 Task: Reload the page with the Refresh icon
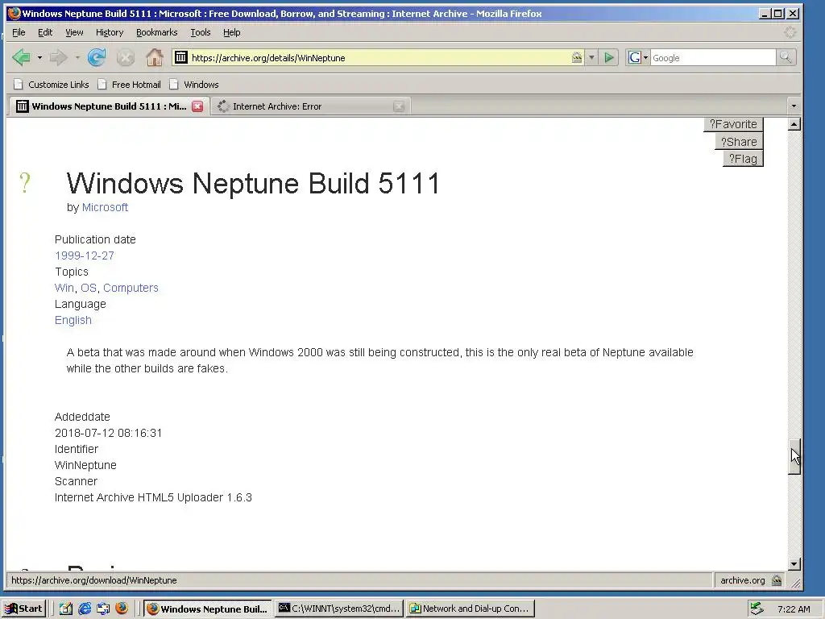[x=97, y=57]
